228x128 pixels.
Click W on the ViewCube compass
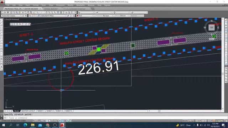click(205, 27)
